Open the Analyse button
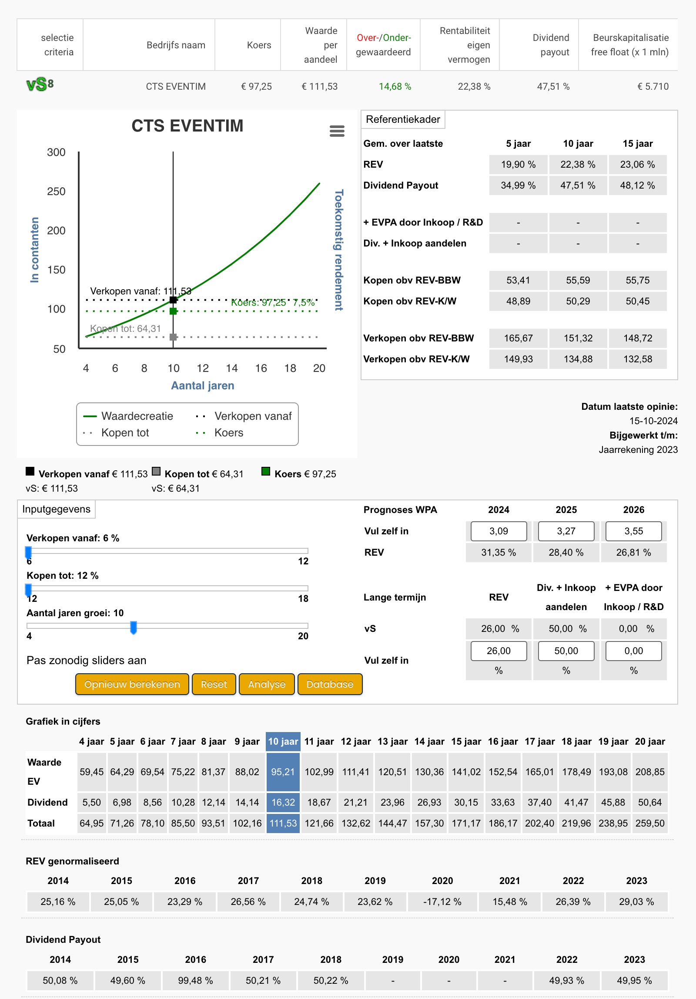Viewport: 696px width, 999px height. click(267, 684)
